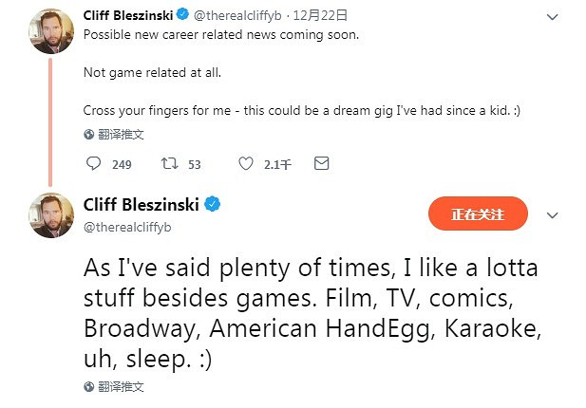Image resolution: width=586 pixels, height=408 pixels.
Task: Click the reply icon with 249 comments
Action: 93,164
